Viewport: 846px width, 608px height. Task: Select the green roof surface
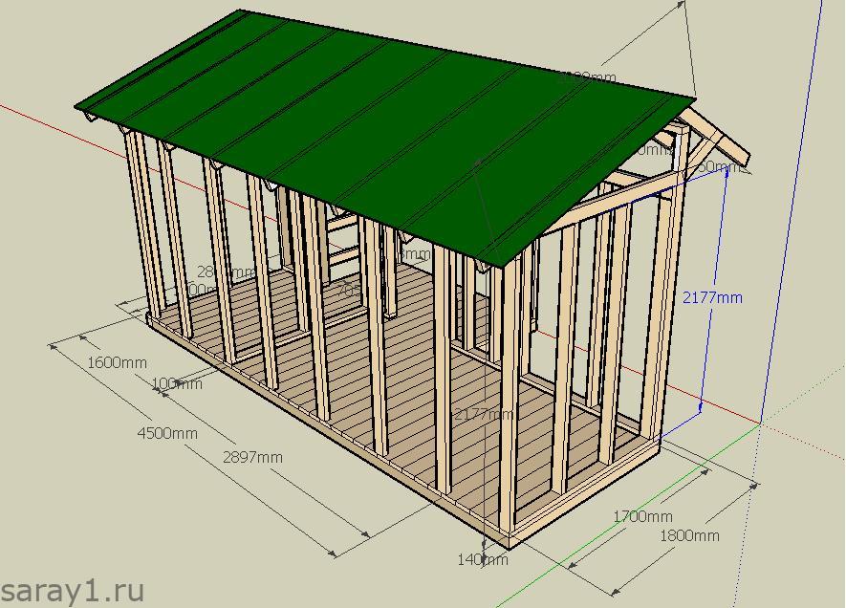tap(382, 124)
